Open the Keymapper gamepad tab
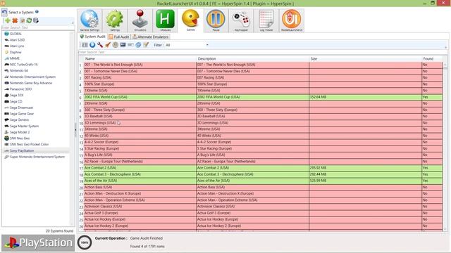This screenshot has width=451, height=253. [241, 20]
